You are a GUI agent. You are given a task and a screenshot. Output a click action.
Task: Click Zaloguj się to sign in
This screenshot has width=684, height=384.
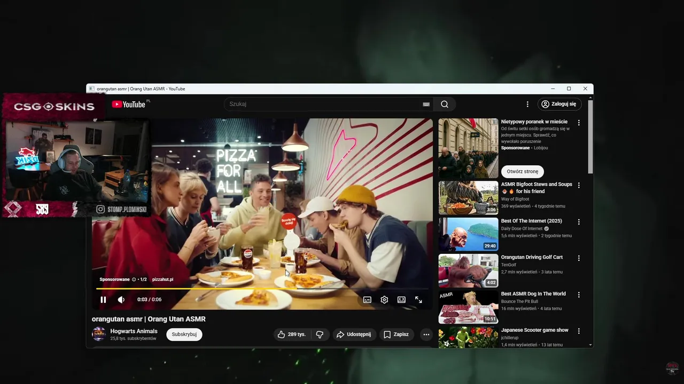(559, 104)
